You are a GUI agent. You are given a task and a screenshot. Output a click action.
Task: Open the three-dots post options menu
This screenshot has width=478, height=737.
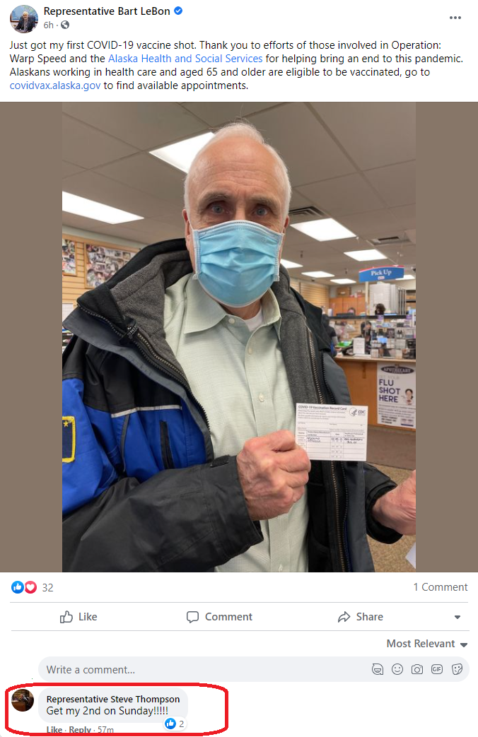[x=455, y=18]
